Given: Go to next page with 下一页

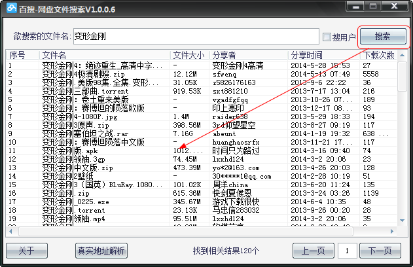Looking at the screenshot, I should coord(380,251).
